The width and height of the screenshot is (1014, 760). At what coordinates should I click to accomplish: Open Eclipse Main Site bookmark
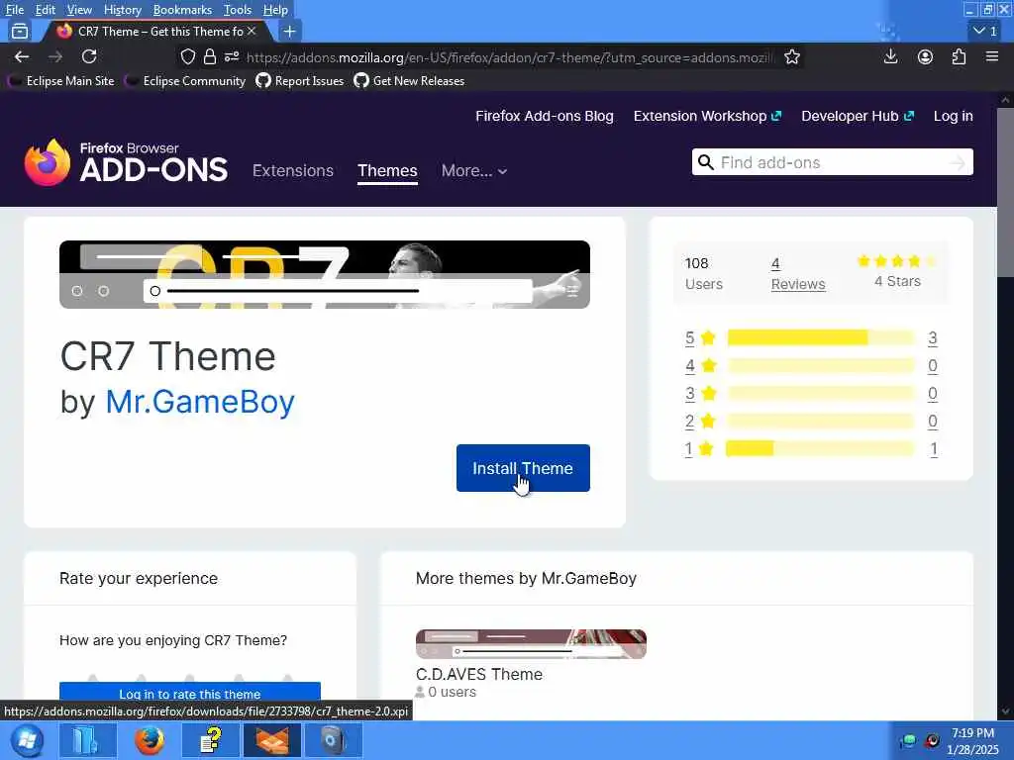(62, 81)
